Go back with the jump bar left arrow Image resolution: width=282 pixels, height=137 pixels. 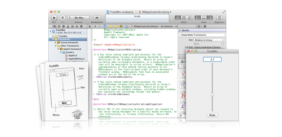(95, 26)
